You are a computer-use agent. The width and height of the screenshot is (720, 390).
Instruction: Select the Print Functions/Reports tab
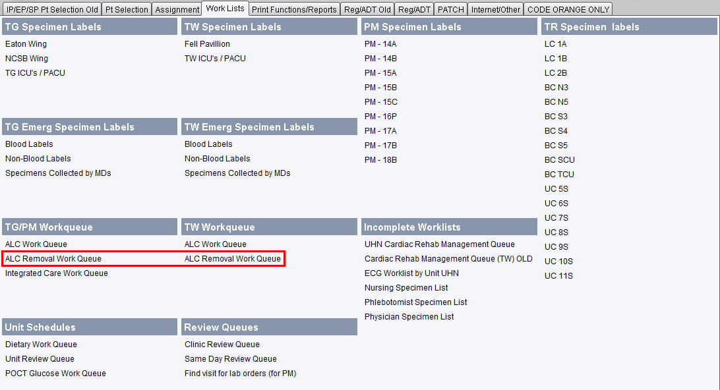coord(294,9)
